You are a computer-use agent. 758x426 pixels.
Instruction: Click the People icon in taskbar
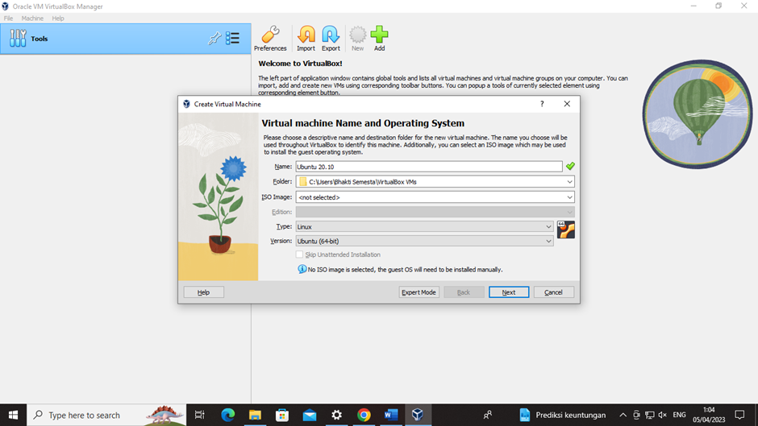click(488, 415)
